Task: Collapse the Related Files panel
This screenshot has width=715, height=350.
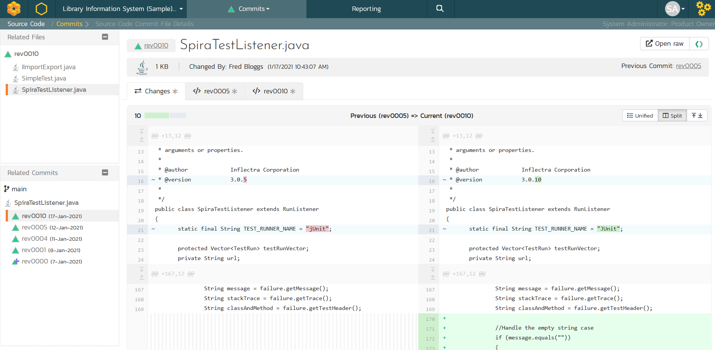Action: coord(105,37)
